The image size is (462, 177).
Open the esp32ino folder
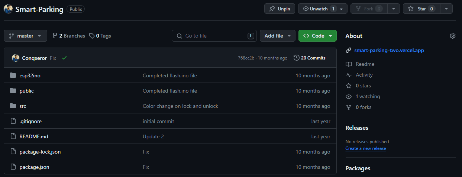tap(30, 75)
